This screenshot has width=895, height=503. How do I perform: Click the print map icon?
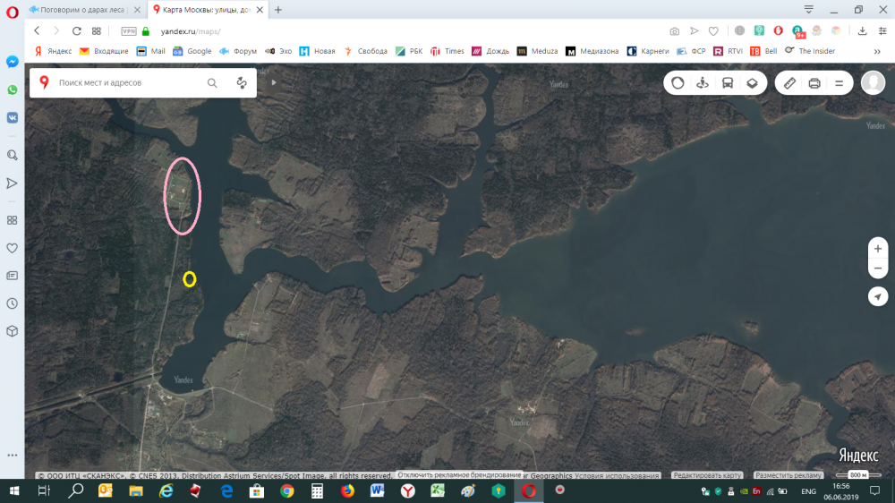pyautogui.click(x=814, y=83)
